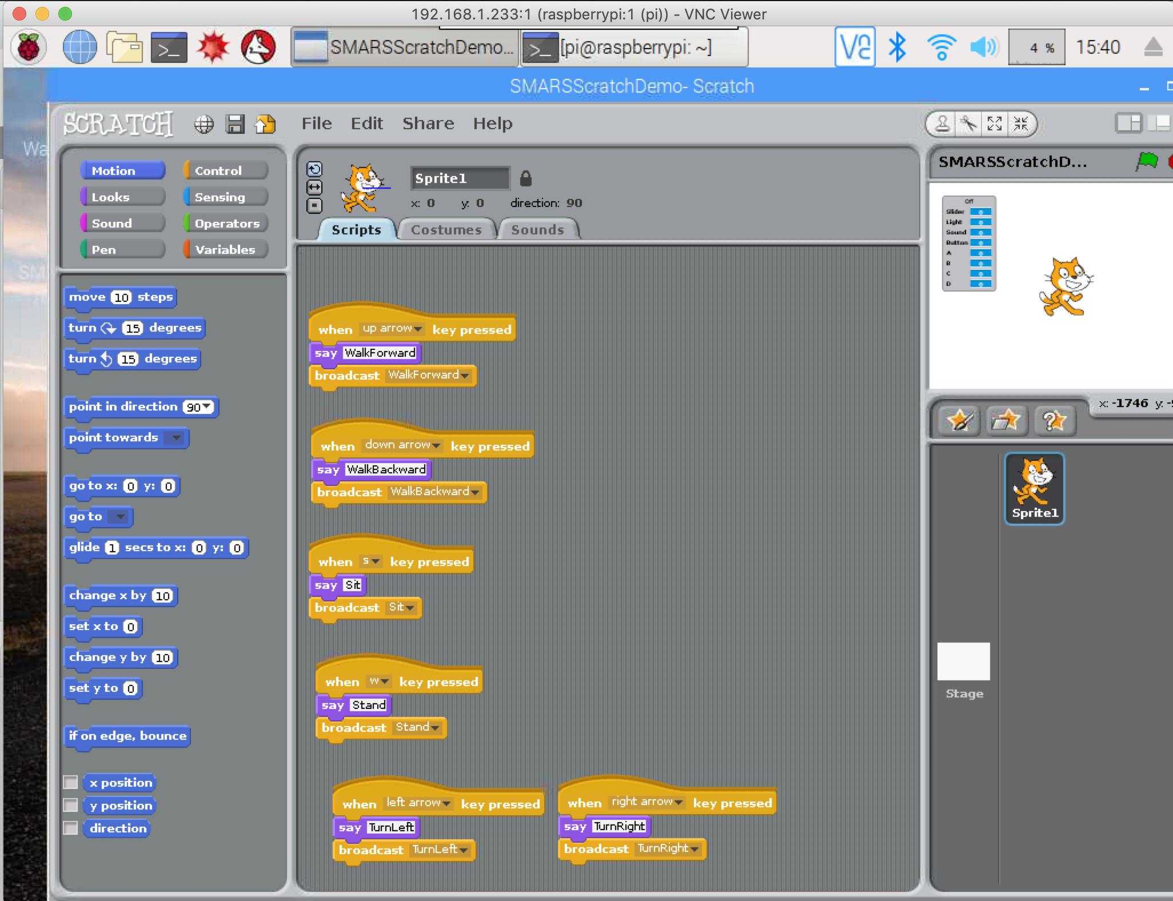Select the Sprite1 thumbnail in sprite list
Image resolution: width=1173 pixels, height=901 pixels.
(x=1035, y=488)
